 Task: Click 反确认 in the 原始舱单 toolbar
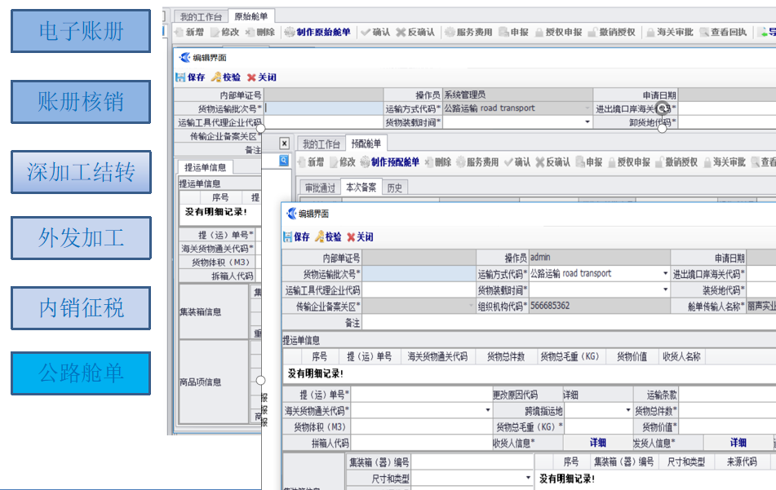pos(415,32)
